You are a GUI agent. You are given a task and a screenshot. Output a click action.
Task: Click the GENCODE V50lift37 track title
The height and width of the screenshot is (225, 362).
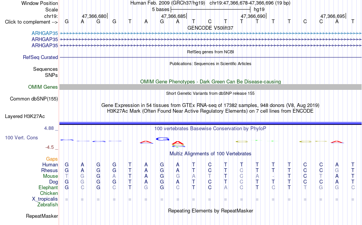[210, 28]
